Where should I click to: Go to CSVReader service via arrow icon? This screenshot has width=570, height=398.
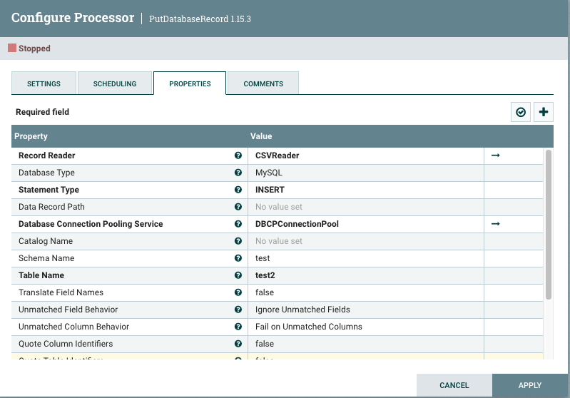click(x=496, y=155)
